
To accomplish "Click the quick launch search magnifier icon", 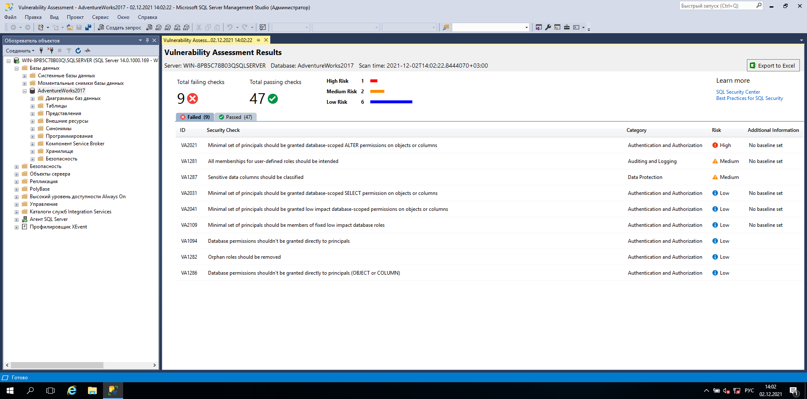I will click(x=759, y=5).
